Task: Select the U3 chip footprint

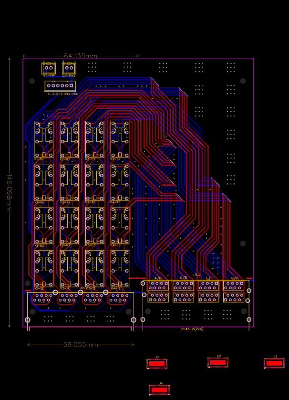Action: point(274,363)
